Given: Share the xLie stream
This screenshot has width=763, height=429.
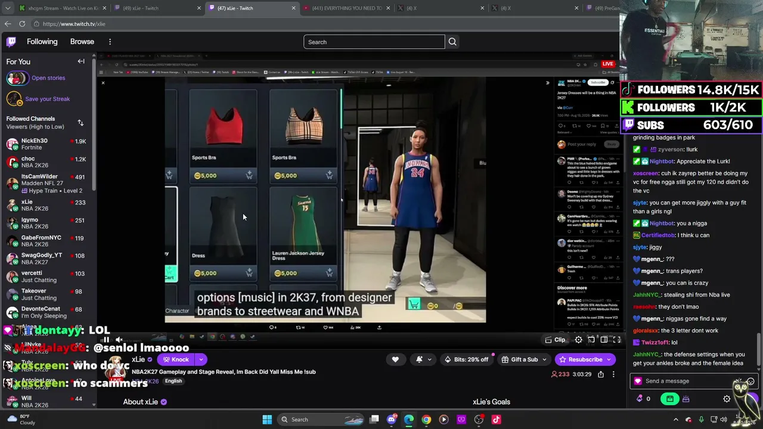Looking at the screenshot, I should point(601,374).
